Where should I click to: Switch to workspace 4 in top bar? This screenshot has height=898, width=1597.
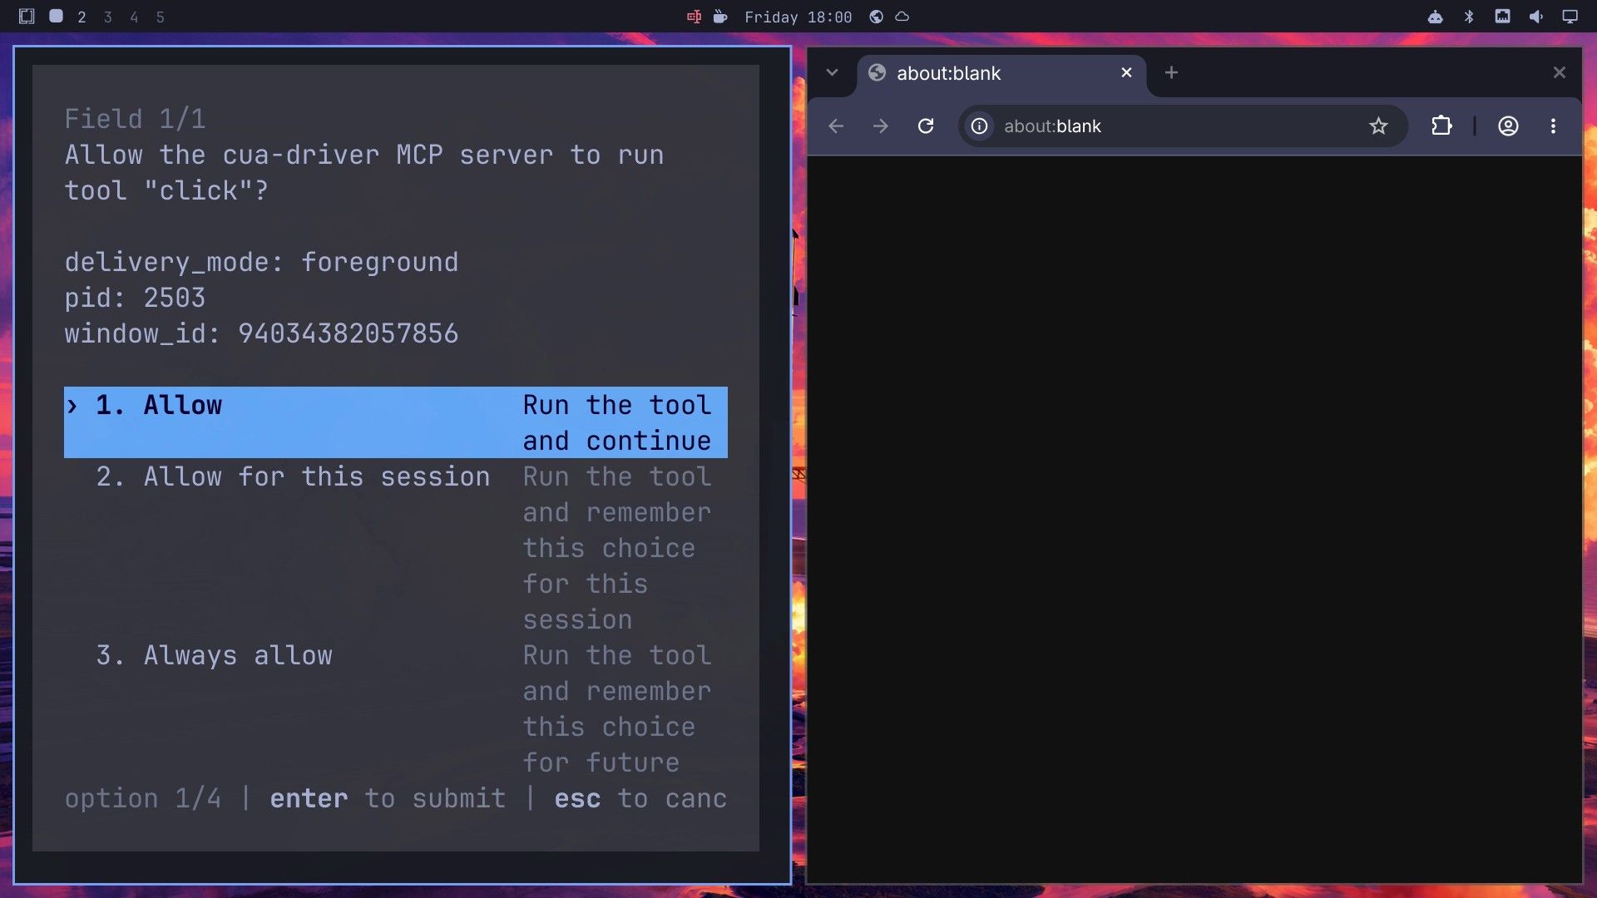(134, 17)
